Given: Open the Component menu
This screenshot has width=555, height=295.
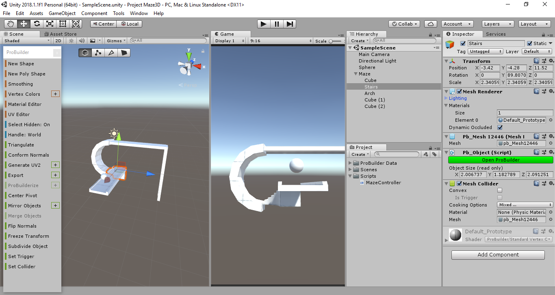Looking at the screenshot, I should pyautogui.click(x=94, y=13).
